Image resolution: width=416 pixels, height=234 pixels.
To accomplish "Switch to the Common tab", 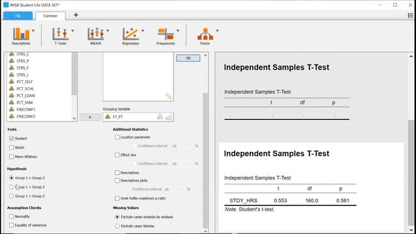I will (51, 16).
